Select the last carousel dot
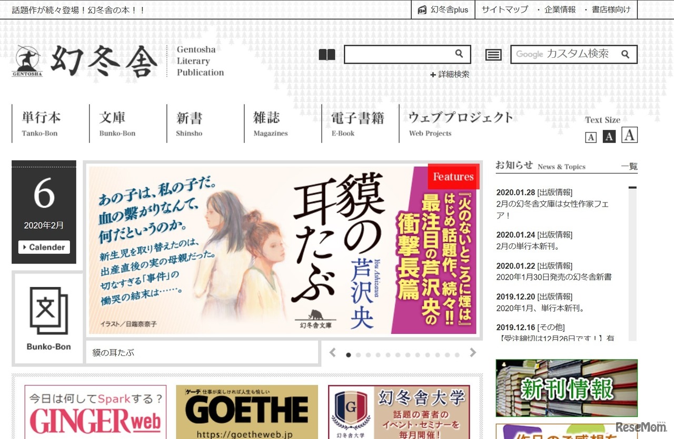This screenshot has height=439, width=674. pos(457,355)
